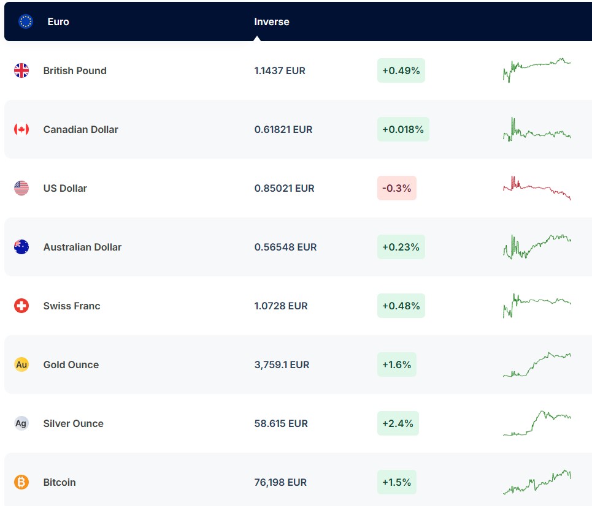The height and width of the screenshot is (506, 592).
Task: Click the Swiss flag icon
Action: coord(21,306)
